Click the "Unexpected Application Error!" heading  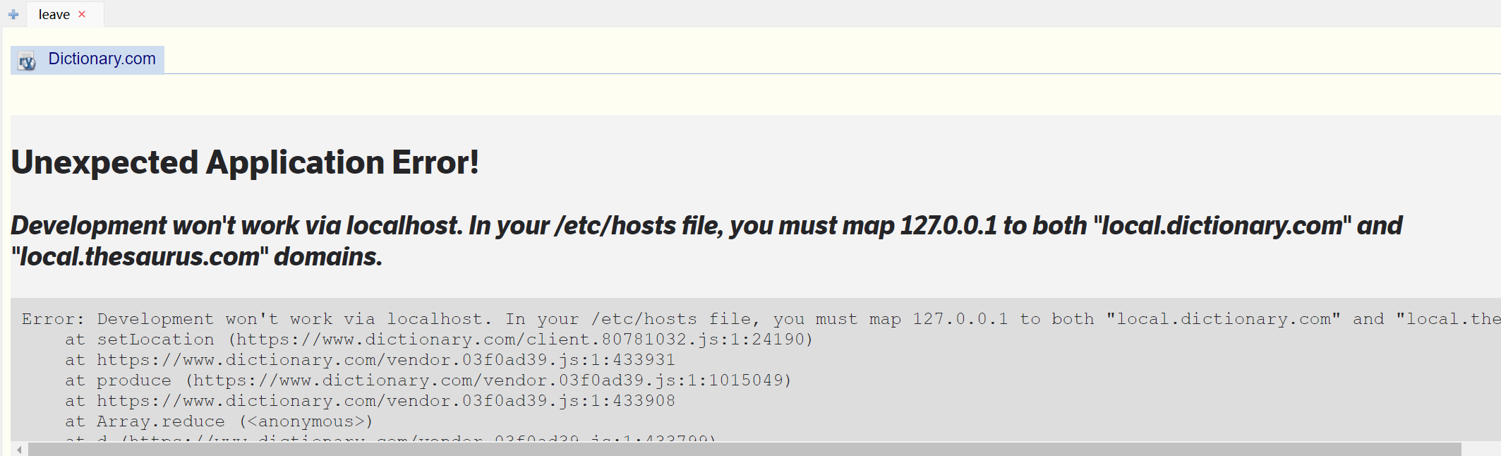point(245,162)
